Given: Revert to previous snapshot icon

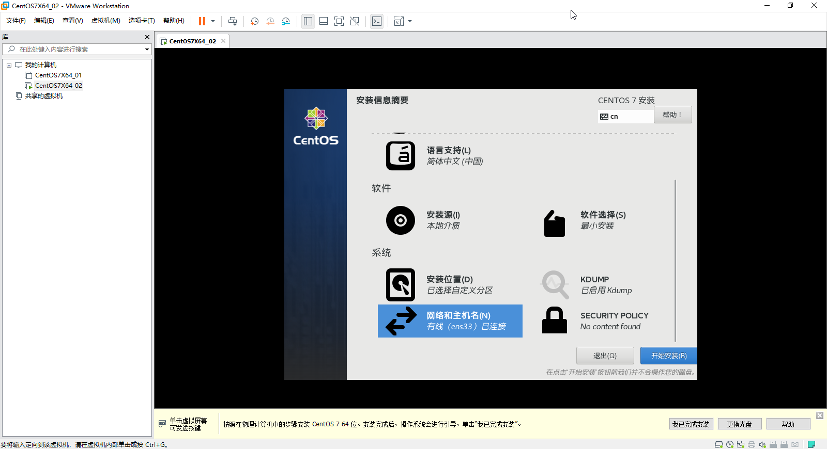Looking at the screenshot, I should coord(270,21).
